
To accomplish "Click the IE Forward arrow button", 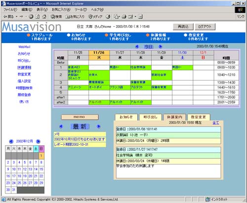I will pyautogui.click(x=21, y=17).
